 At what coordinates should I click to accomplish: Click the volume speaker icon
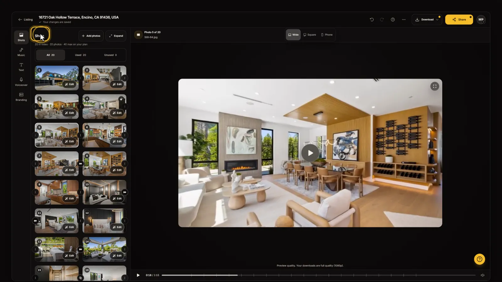483,275
